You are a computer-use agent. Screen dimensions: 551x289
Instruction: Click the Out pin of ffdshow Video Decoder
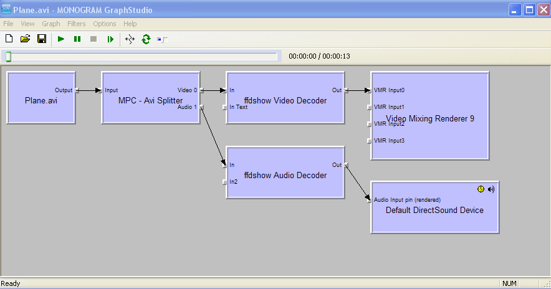(346, 90)
